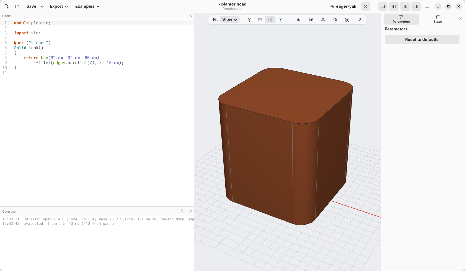This screenshot has width=465, height=271.
Task: Click the red X axis line
Action: tap(356, 209)
